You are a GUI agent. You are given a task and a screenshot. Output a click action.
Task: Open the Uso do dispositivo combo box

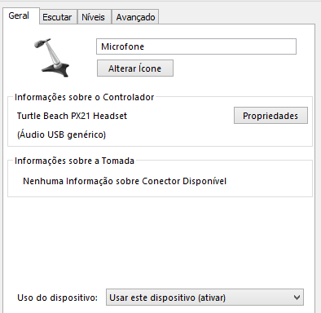(x=204, y=298)
